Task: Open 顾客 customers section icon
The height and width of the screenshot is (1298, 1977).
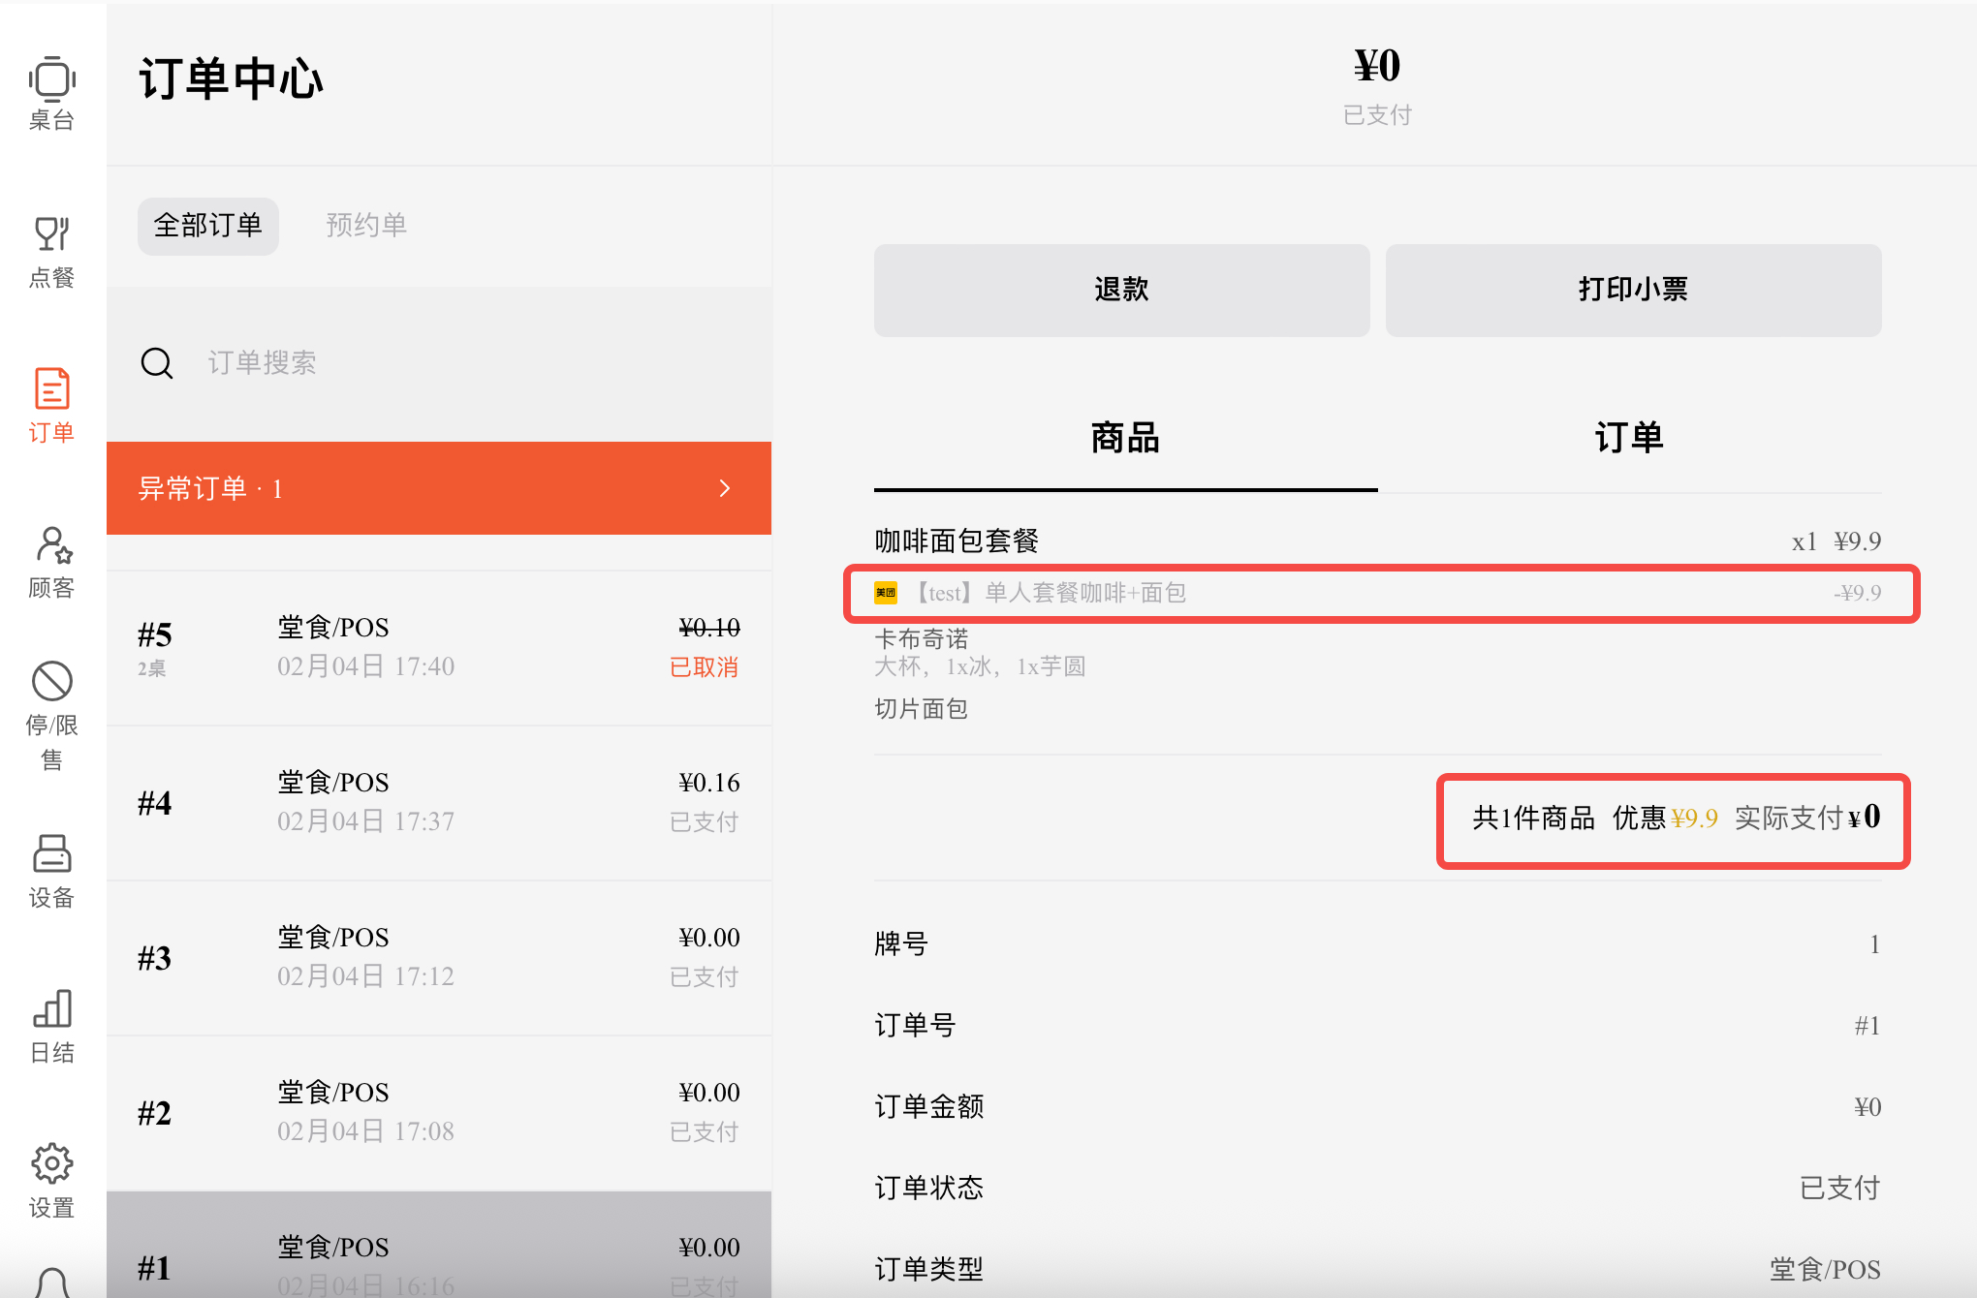Action: click(52, 545)
